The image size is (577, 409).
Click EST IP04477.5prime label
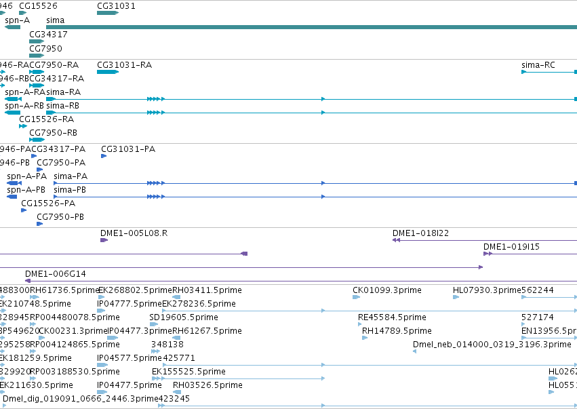(130, 385)
